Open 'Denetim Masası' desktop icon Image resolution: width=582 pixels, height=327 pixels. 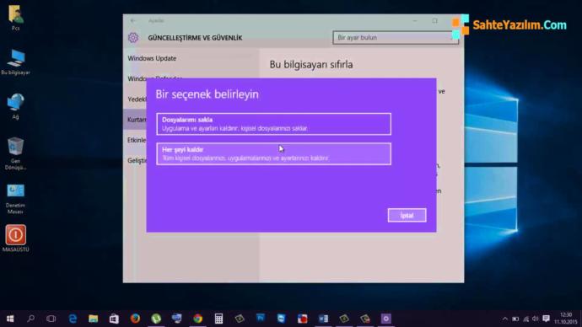15,199
